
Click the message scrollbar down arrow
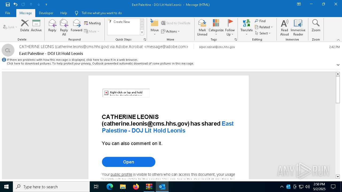pos(338,177)
